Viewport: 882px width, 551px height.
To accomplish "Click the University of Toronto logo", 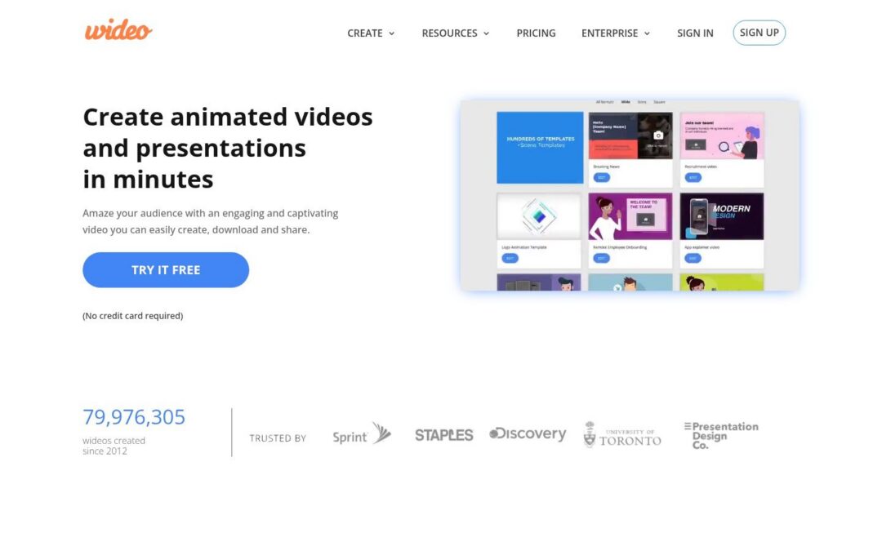I will (622, 434).
